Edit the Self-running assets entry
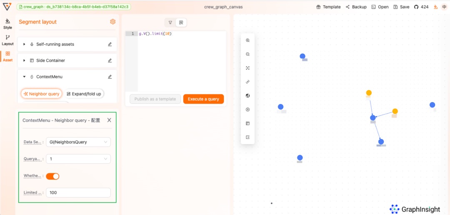Viewport: 450px width, 215px height. (x=110, y=44)
